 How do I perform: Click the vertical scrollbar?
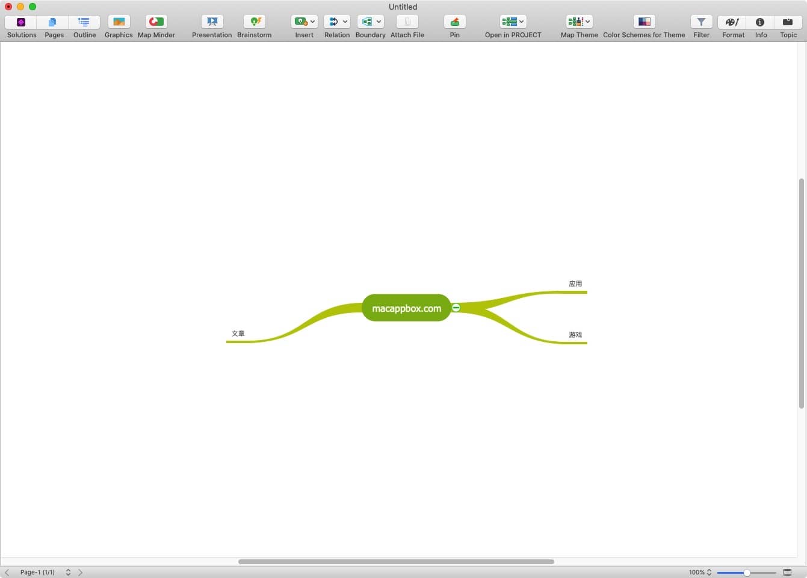point(802,293)
